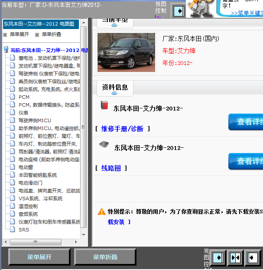
Task: Collapse the 资料信息 section chevron
Action: pyautogui.click(x=114, y=93)
